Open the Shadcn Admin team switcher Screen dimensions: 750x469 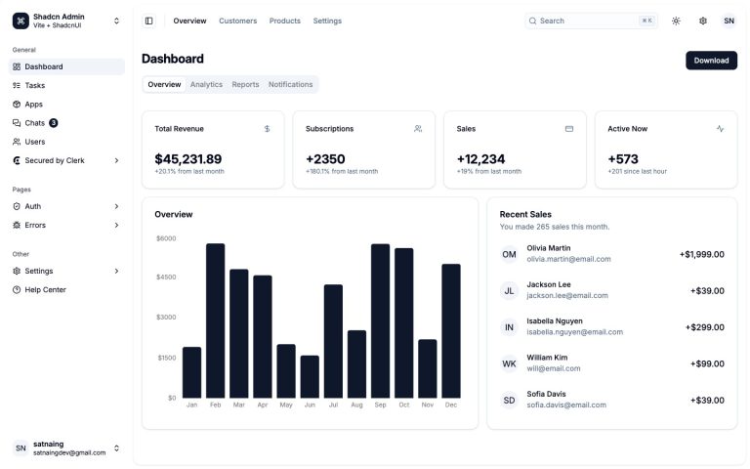(x=66, y=21)
